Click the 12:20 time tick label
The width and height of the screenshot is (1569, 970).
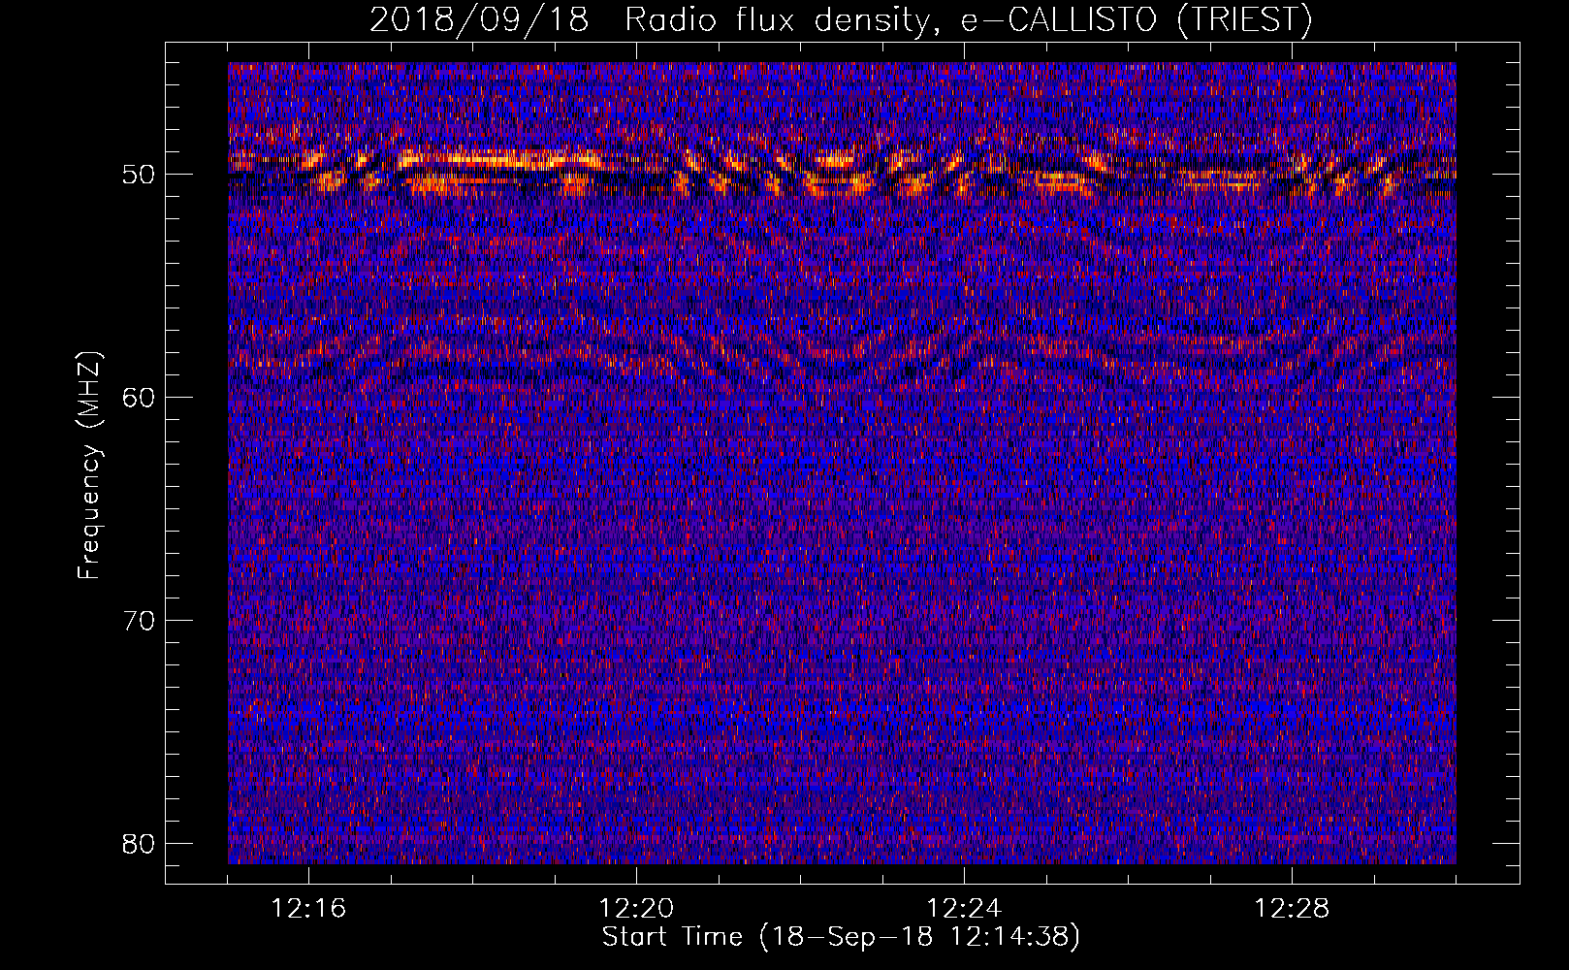coord(636,909)
